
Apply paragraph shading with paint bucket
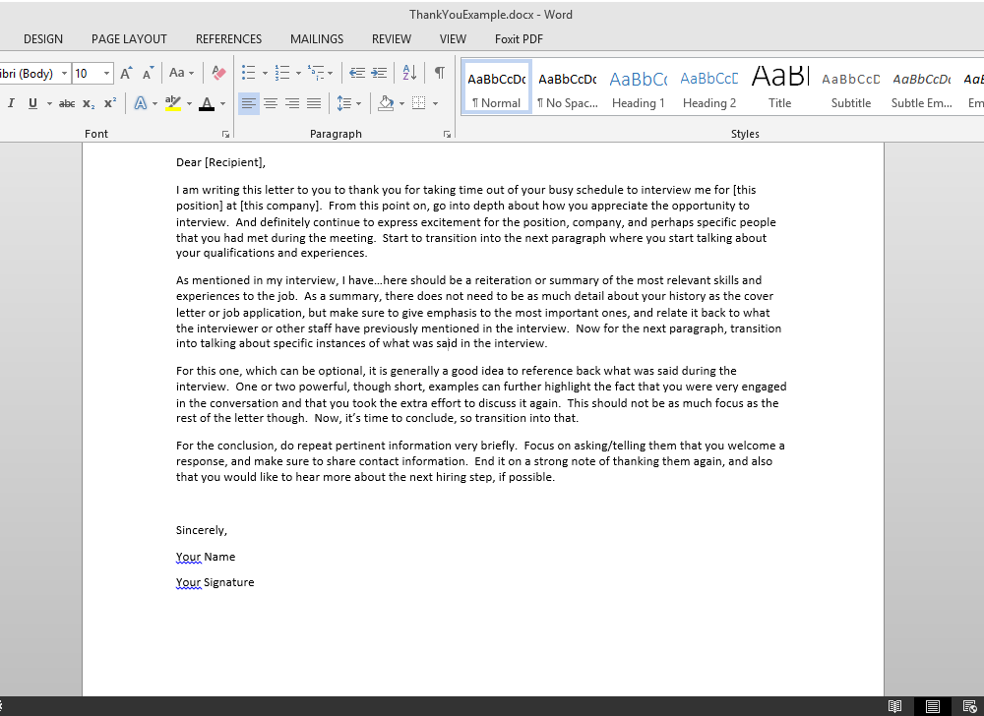pos(386,103)
